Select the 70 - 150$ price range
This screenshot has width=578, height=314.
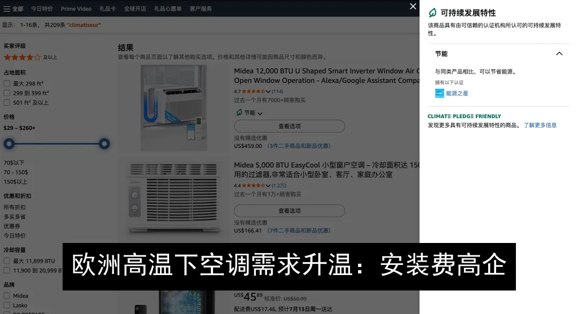pyautogui.click(x=16, y=172)
